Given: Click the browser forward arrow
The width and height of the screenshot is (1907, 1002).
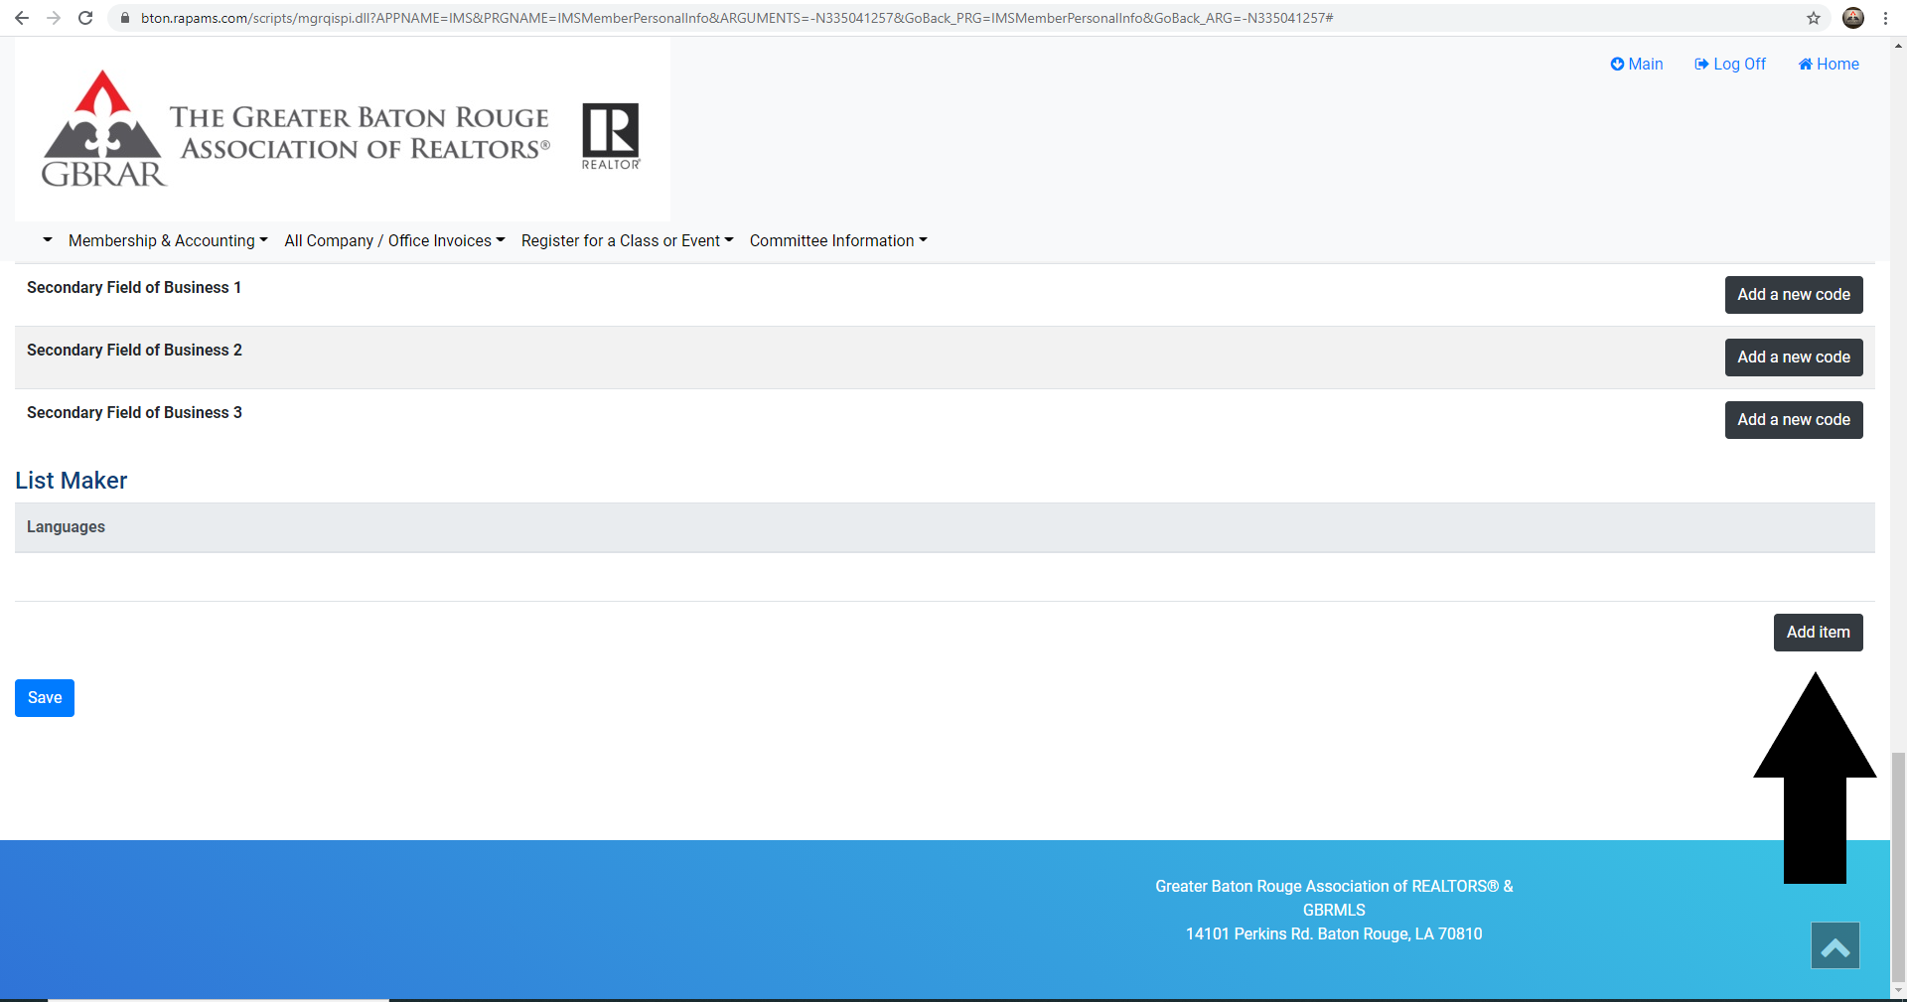Looking at the screenshot, I should click(54, 18).
